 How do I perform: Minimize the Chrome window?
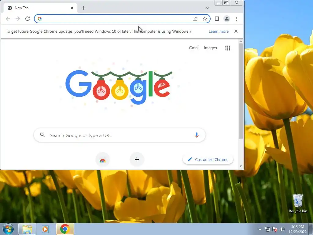point(219,3)
